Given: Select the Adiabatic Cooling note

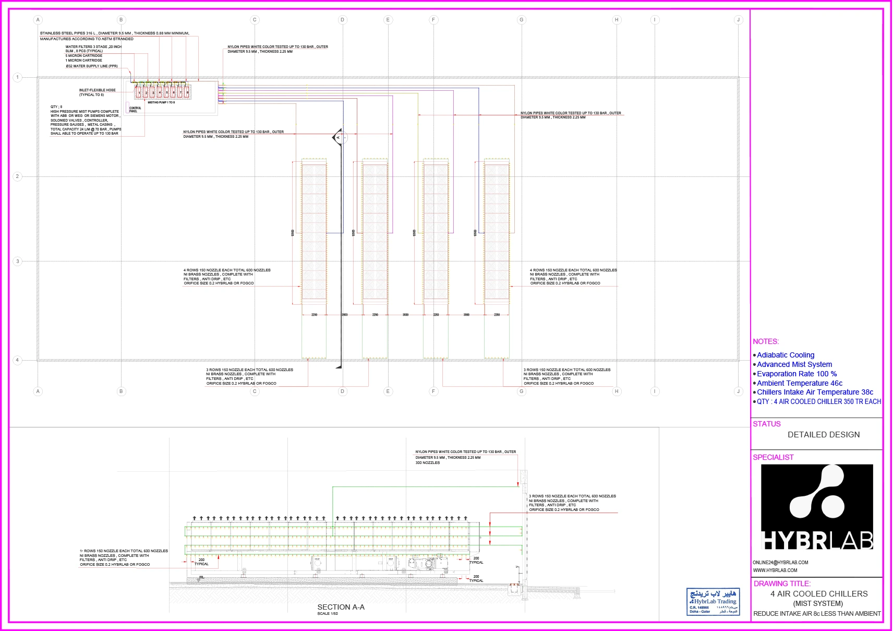Looking at the screenshot, I should (x=786, y=355).
